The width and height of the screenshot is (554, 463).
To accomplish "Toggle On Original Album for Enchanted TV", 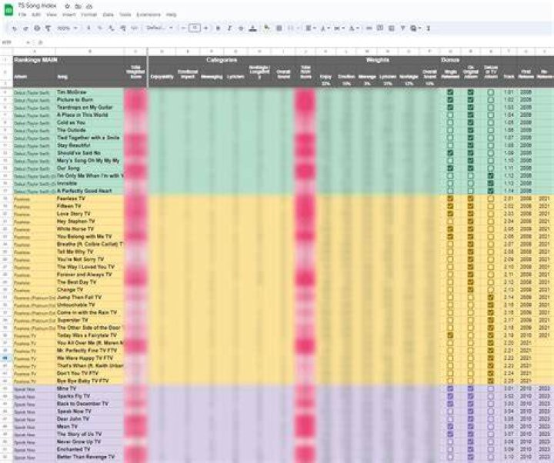I will [x=470, y=449].
